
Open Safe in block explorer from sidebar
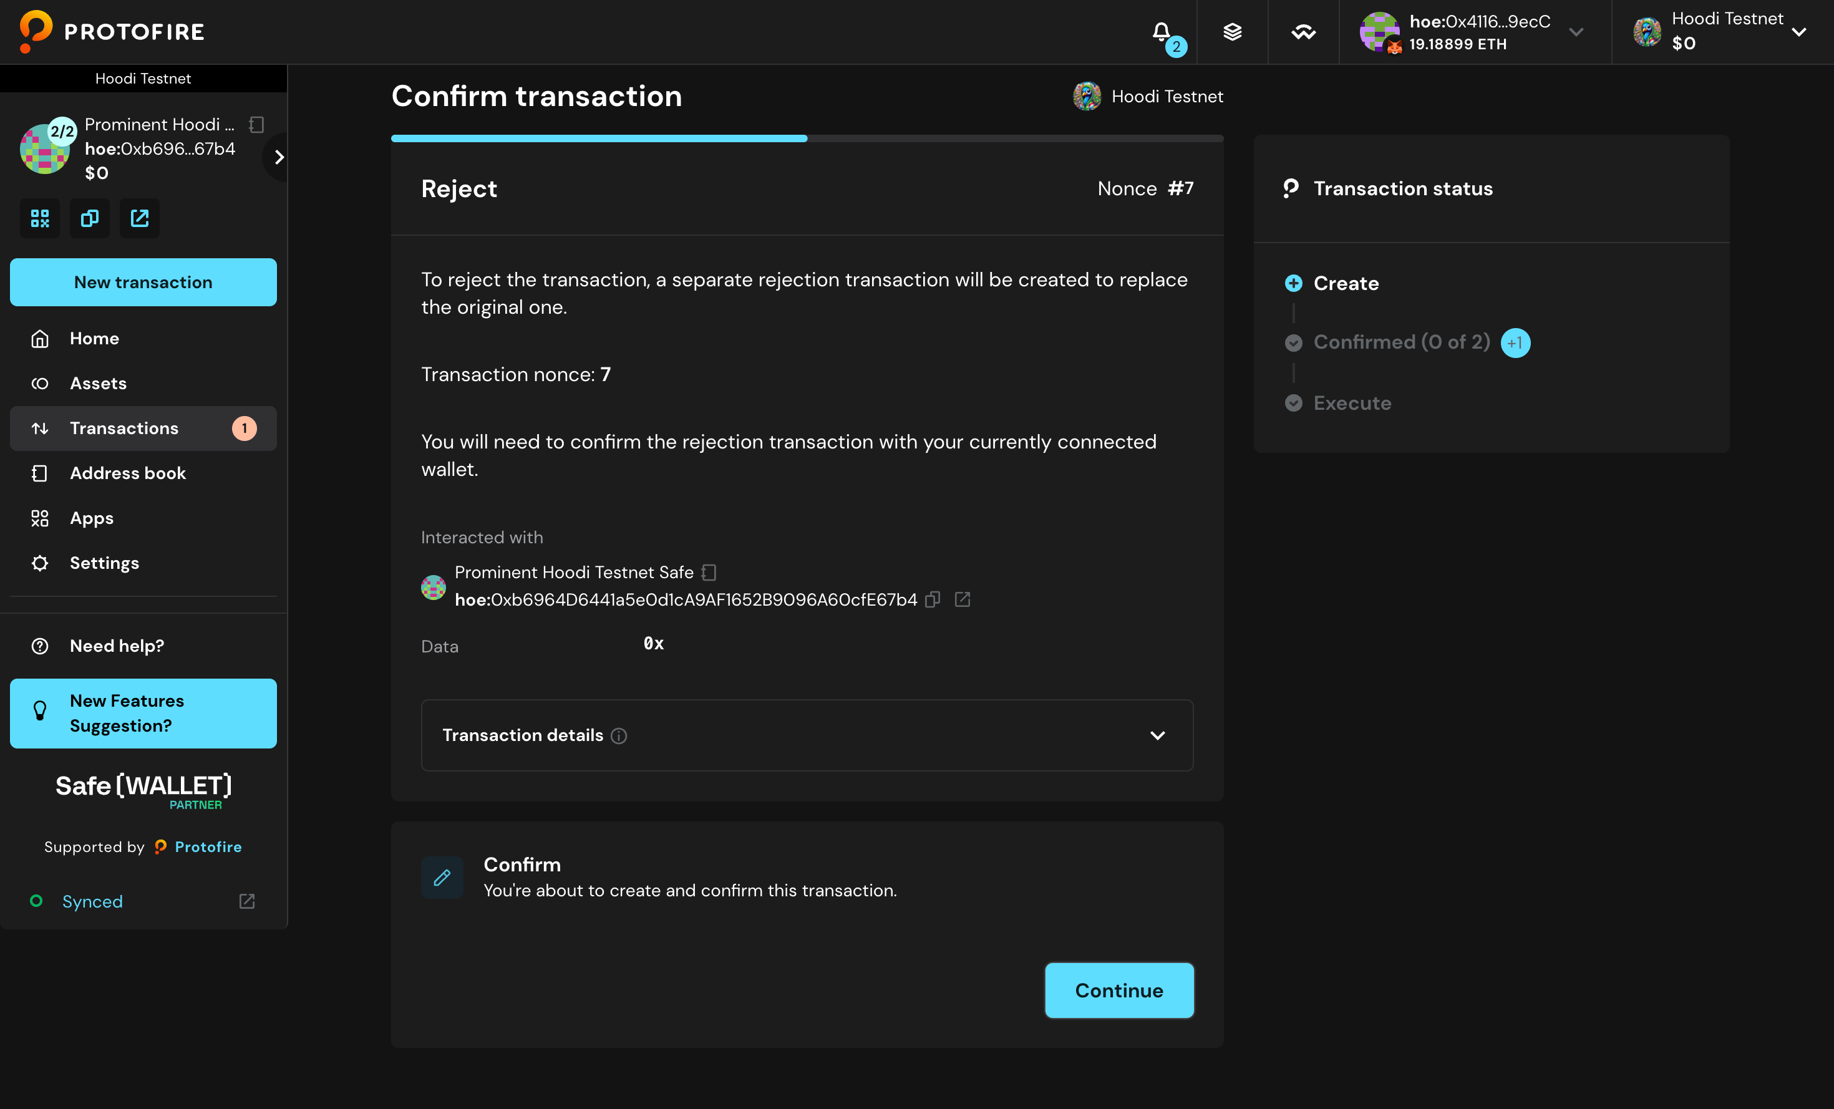(x=139, y=218)
